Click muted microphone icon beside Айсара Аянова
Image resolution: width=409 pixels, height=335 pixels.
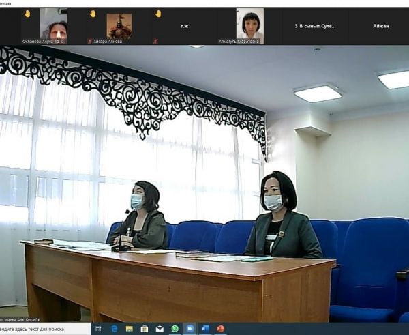[91, 41]
